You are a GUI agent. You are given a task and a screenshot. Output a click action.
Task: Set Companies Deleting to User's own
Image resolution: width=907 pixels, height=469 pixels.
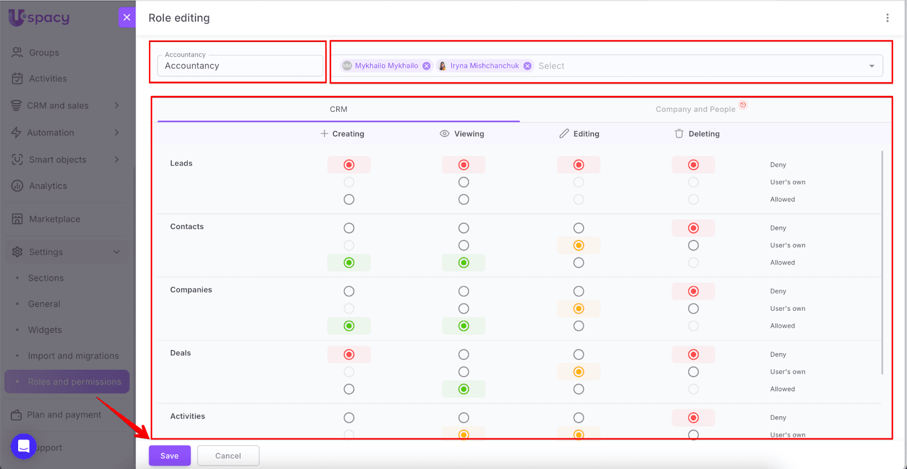(x=693, y=309)
